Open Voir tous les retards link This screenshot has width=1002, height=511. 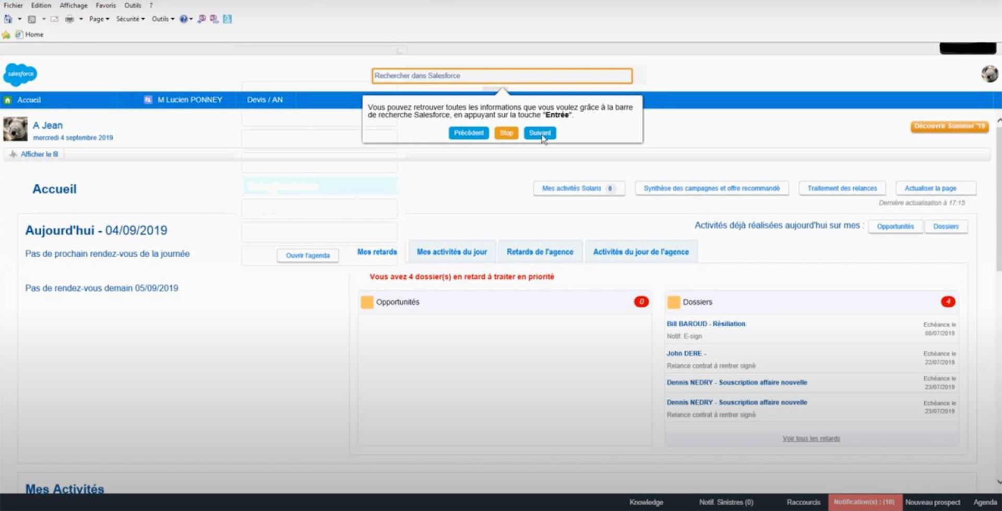811,438
